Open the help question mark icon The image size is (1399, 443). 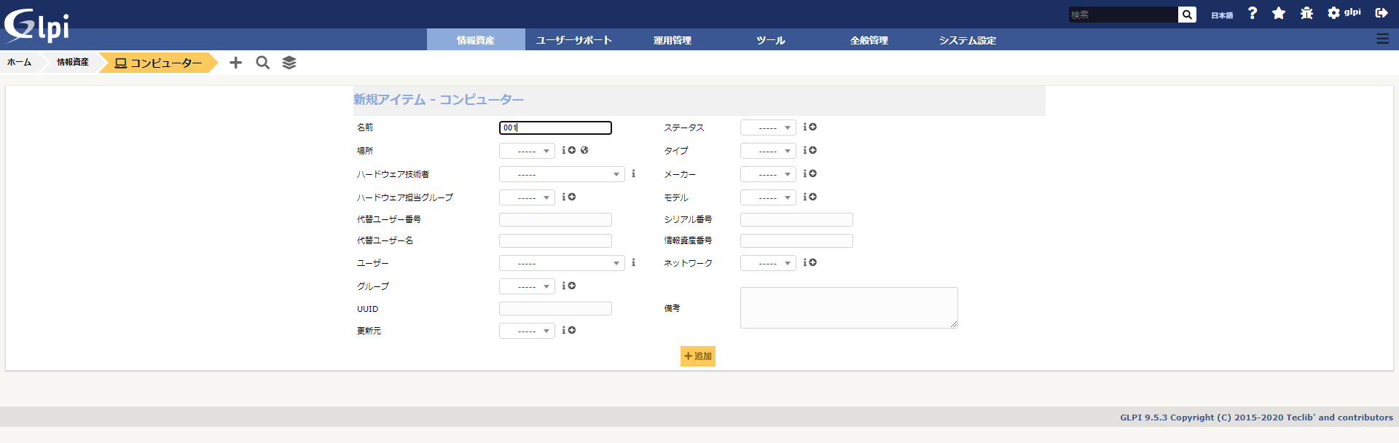point(1252,13)
